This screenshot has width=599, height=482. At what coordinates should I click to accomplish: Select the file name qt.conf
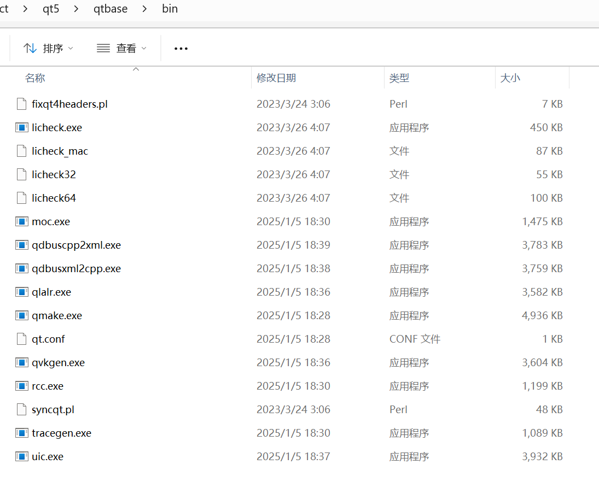[49, 339]
